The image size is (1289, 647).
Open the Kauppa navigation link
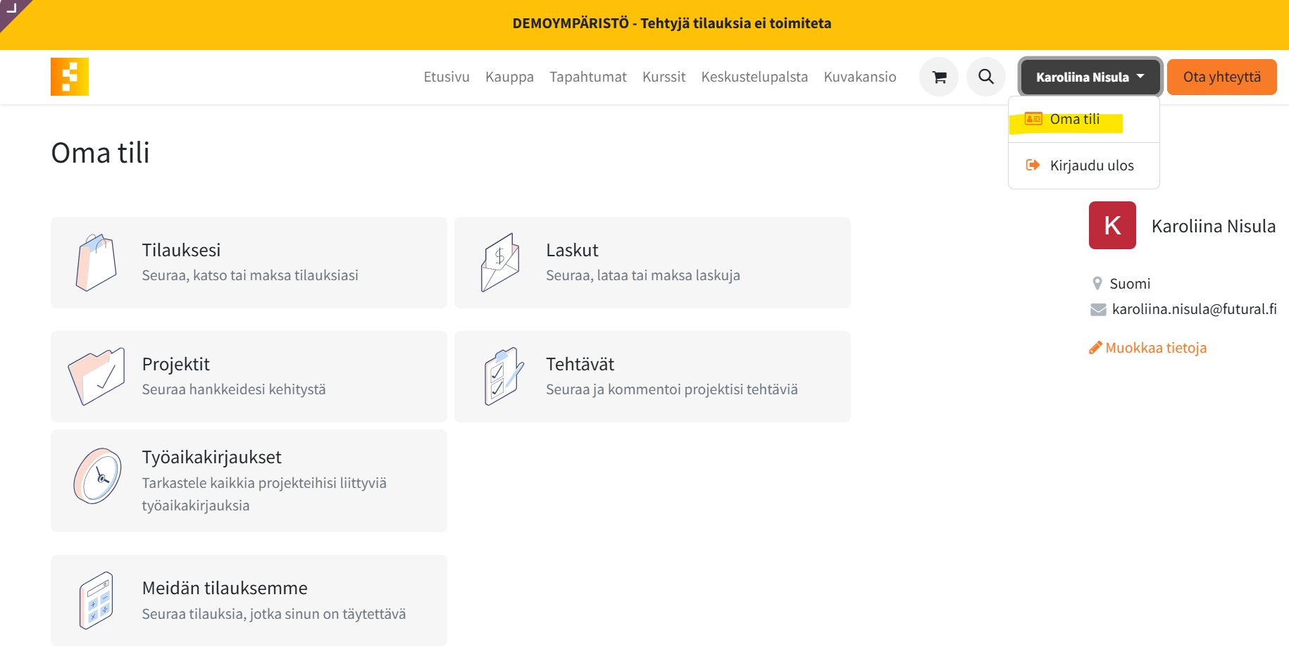pos(509,77)
